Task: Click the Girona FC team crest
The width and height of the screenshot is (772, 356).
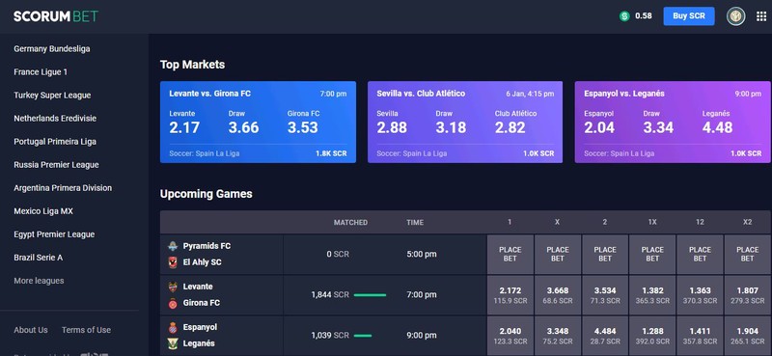Action: coord(173,303)
